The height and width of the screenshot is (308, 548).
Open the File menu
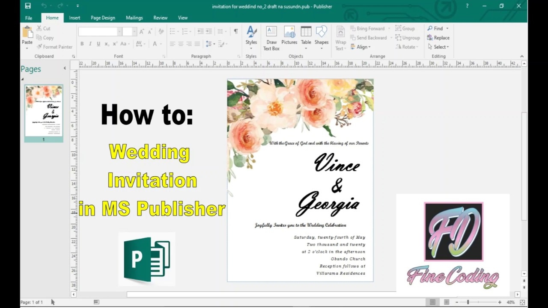[x=29, y=18]
